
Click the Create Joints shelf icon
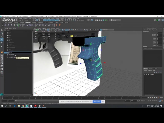coord(8,25)
